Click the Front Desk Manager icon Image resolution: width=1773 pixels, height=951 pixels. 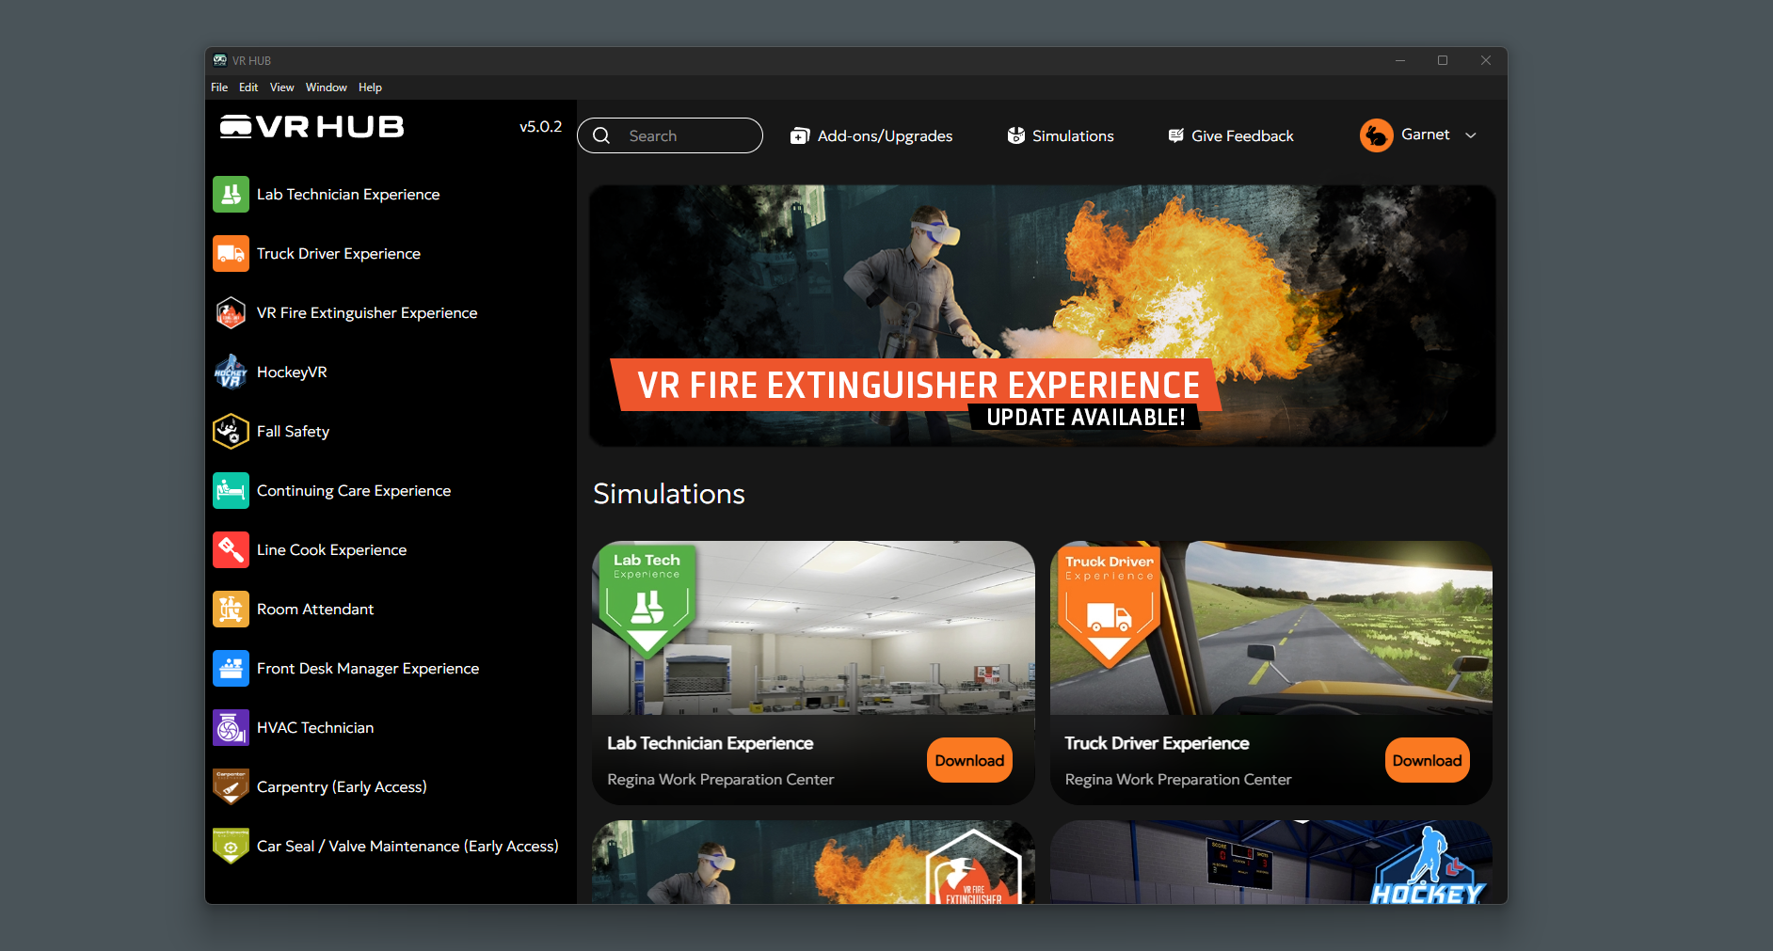coord(231,669)
